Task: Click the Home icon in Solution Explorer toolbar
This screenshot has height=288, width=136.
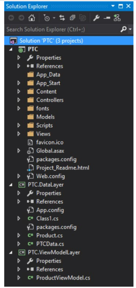Action: 32,18
